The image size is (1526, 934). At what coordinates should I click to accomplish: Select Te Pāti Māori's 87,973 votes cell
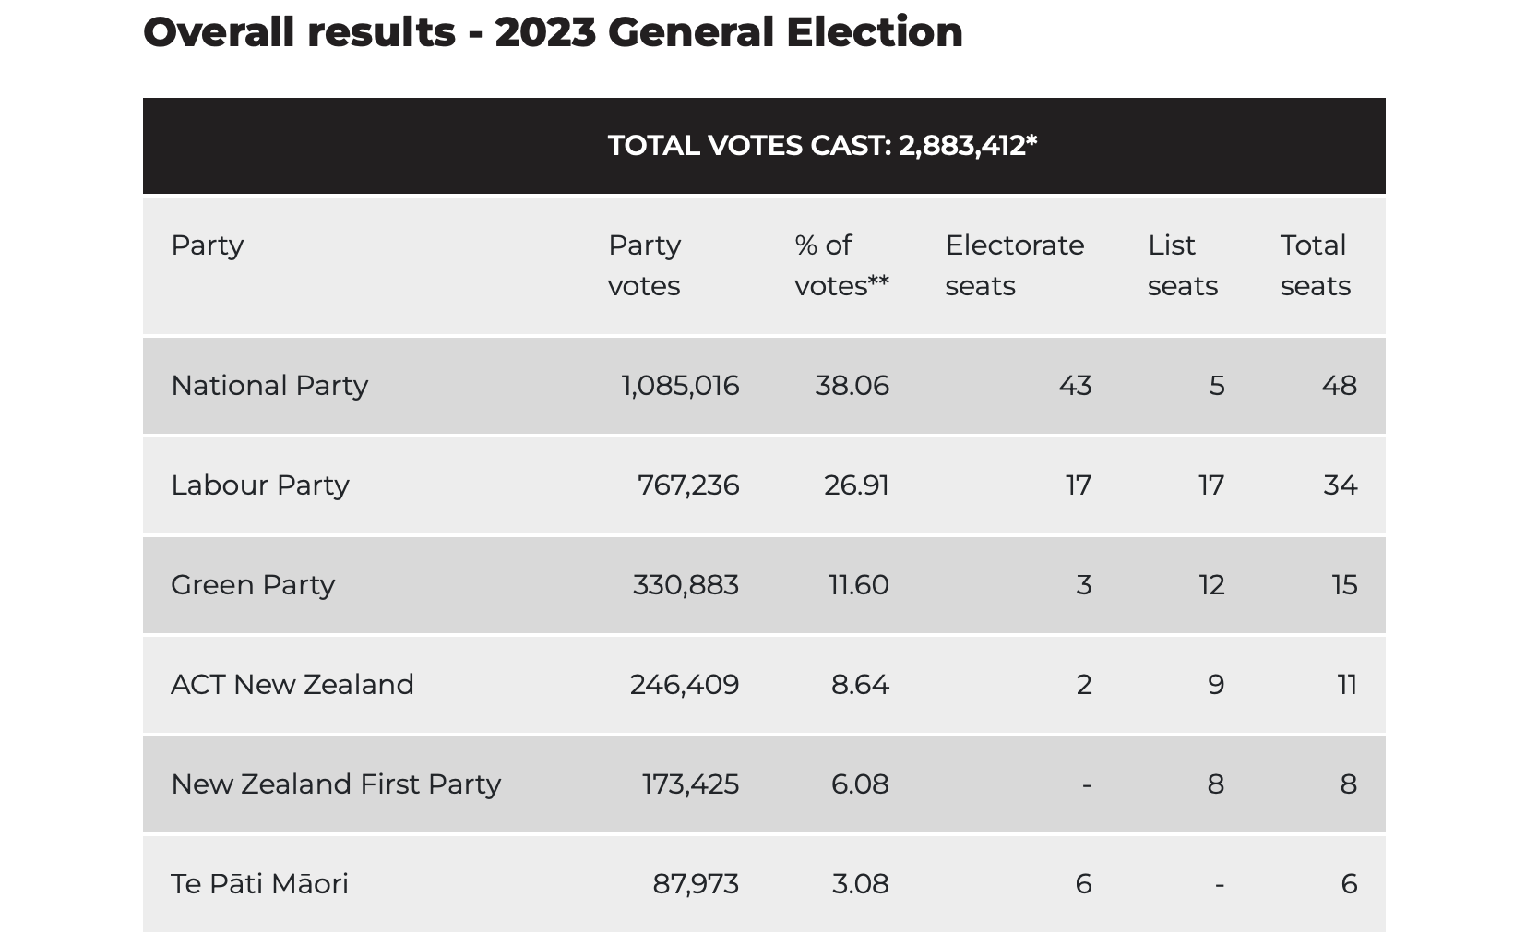coord(695,884)
